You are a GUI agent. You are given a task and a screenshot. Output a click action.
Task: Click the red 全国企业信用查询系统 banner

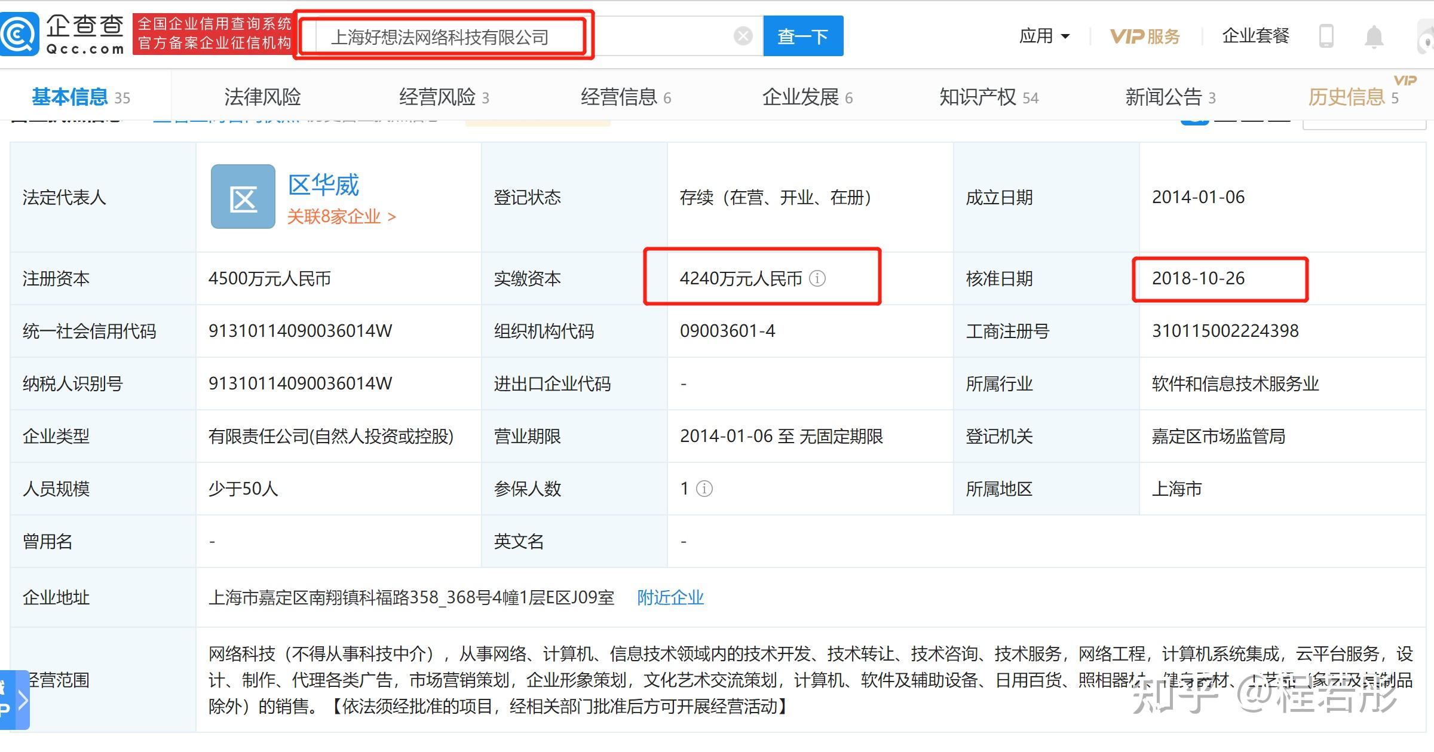coord(214,33)
